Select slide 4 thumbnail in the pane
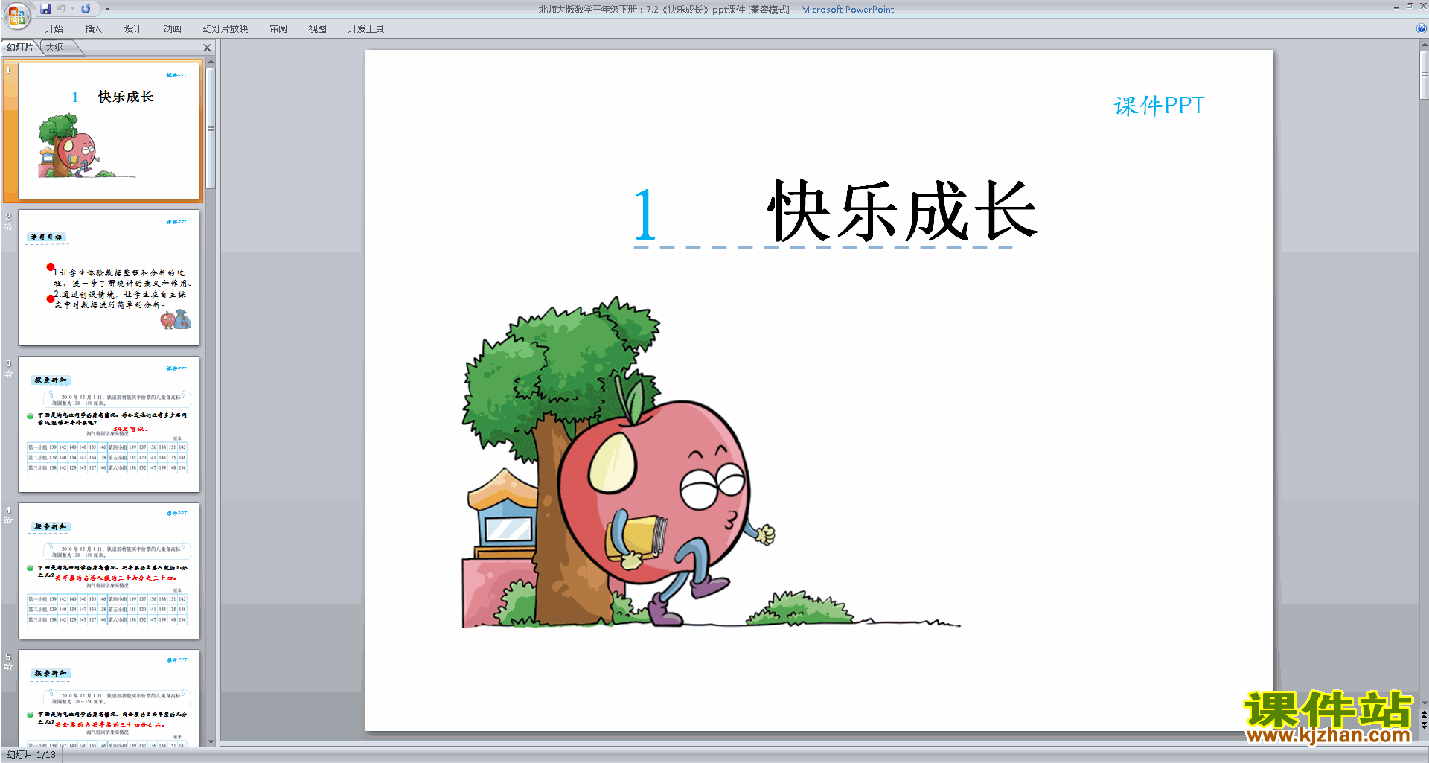This screenshot has height=763, width=1429. [x=109, y=571]
